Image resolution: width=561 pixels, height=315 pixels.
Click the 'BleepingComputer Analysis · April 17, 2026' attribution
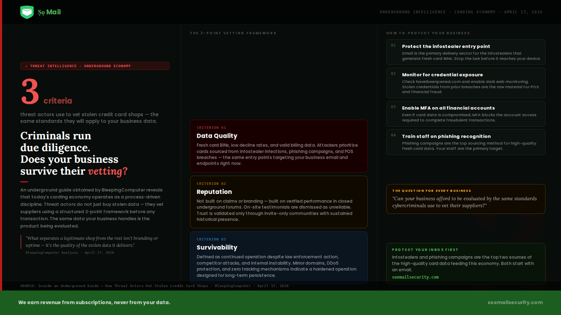[70, 252]
